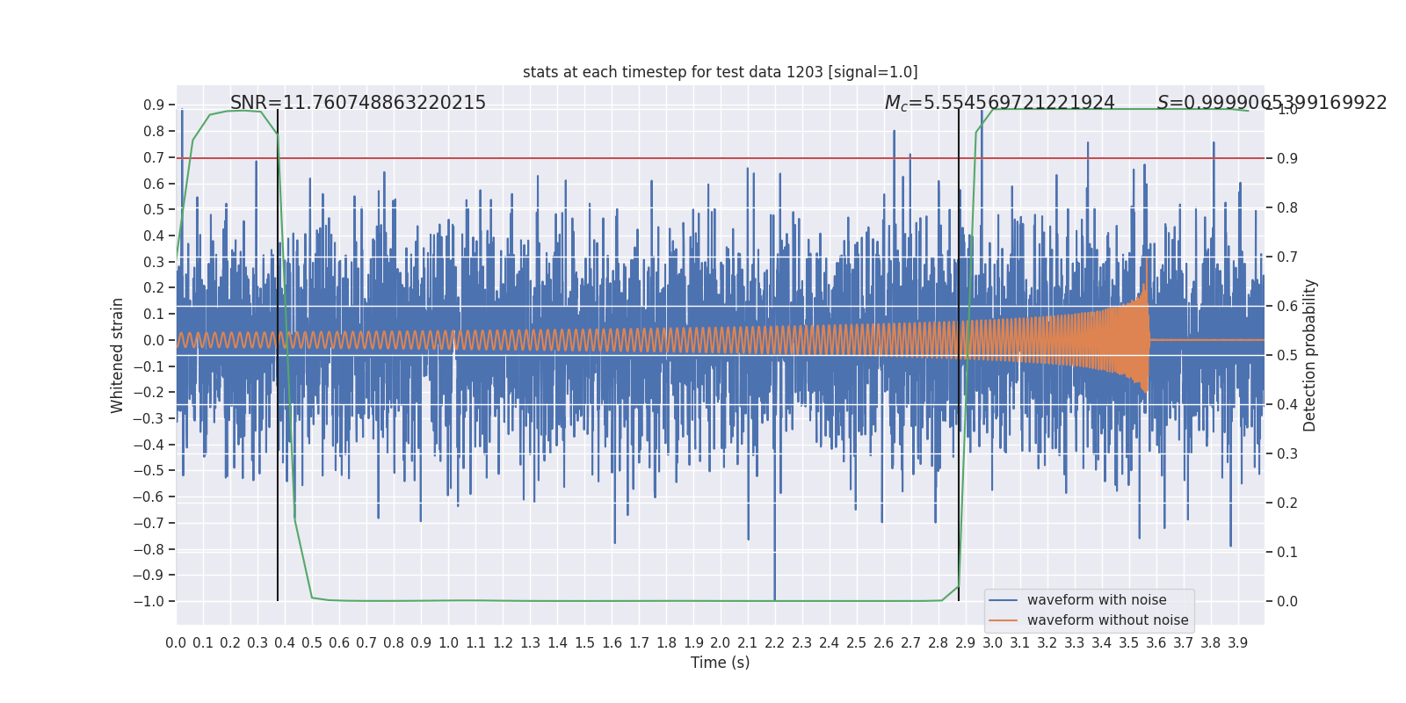Select 'waveform without noise' legend entry
Viewport: 1406px width, 703px height.
1107,620
